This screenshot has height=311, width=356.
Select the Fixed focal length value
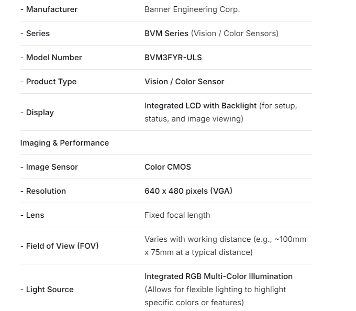click(x=177, y=215)
